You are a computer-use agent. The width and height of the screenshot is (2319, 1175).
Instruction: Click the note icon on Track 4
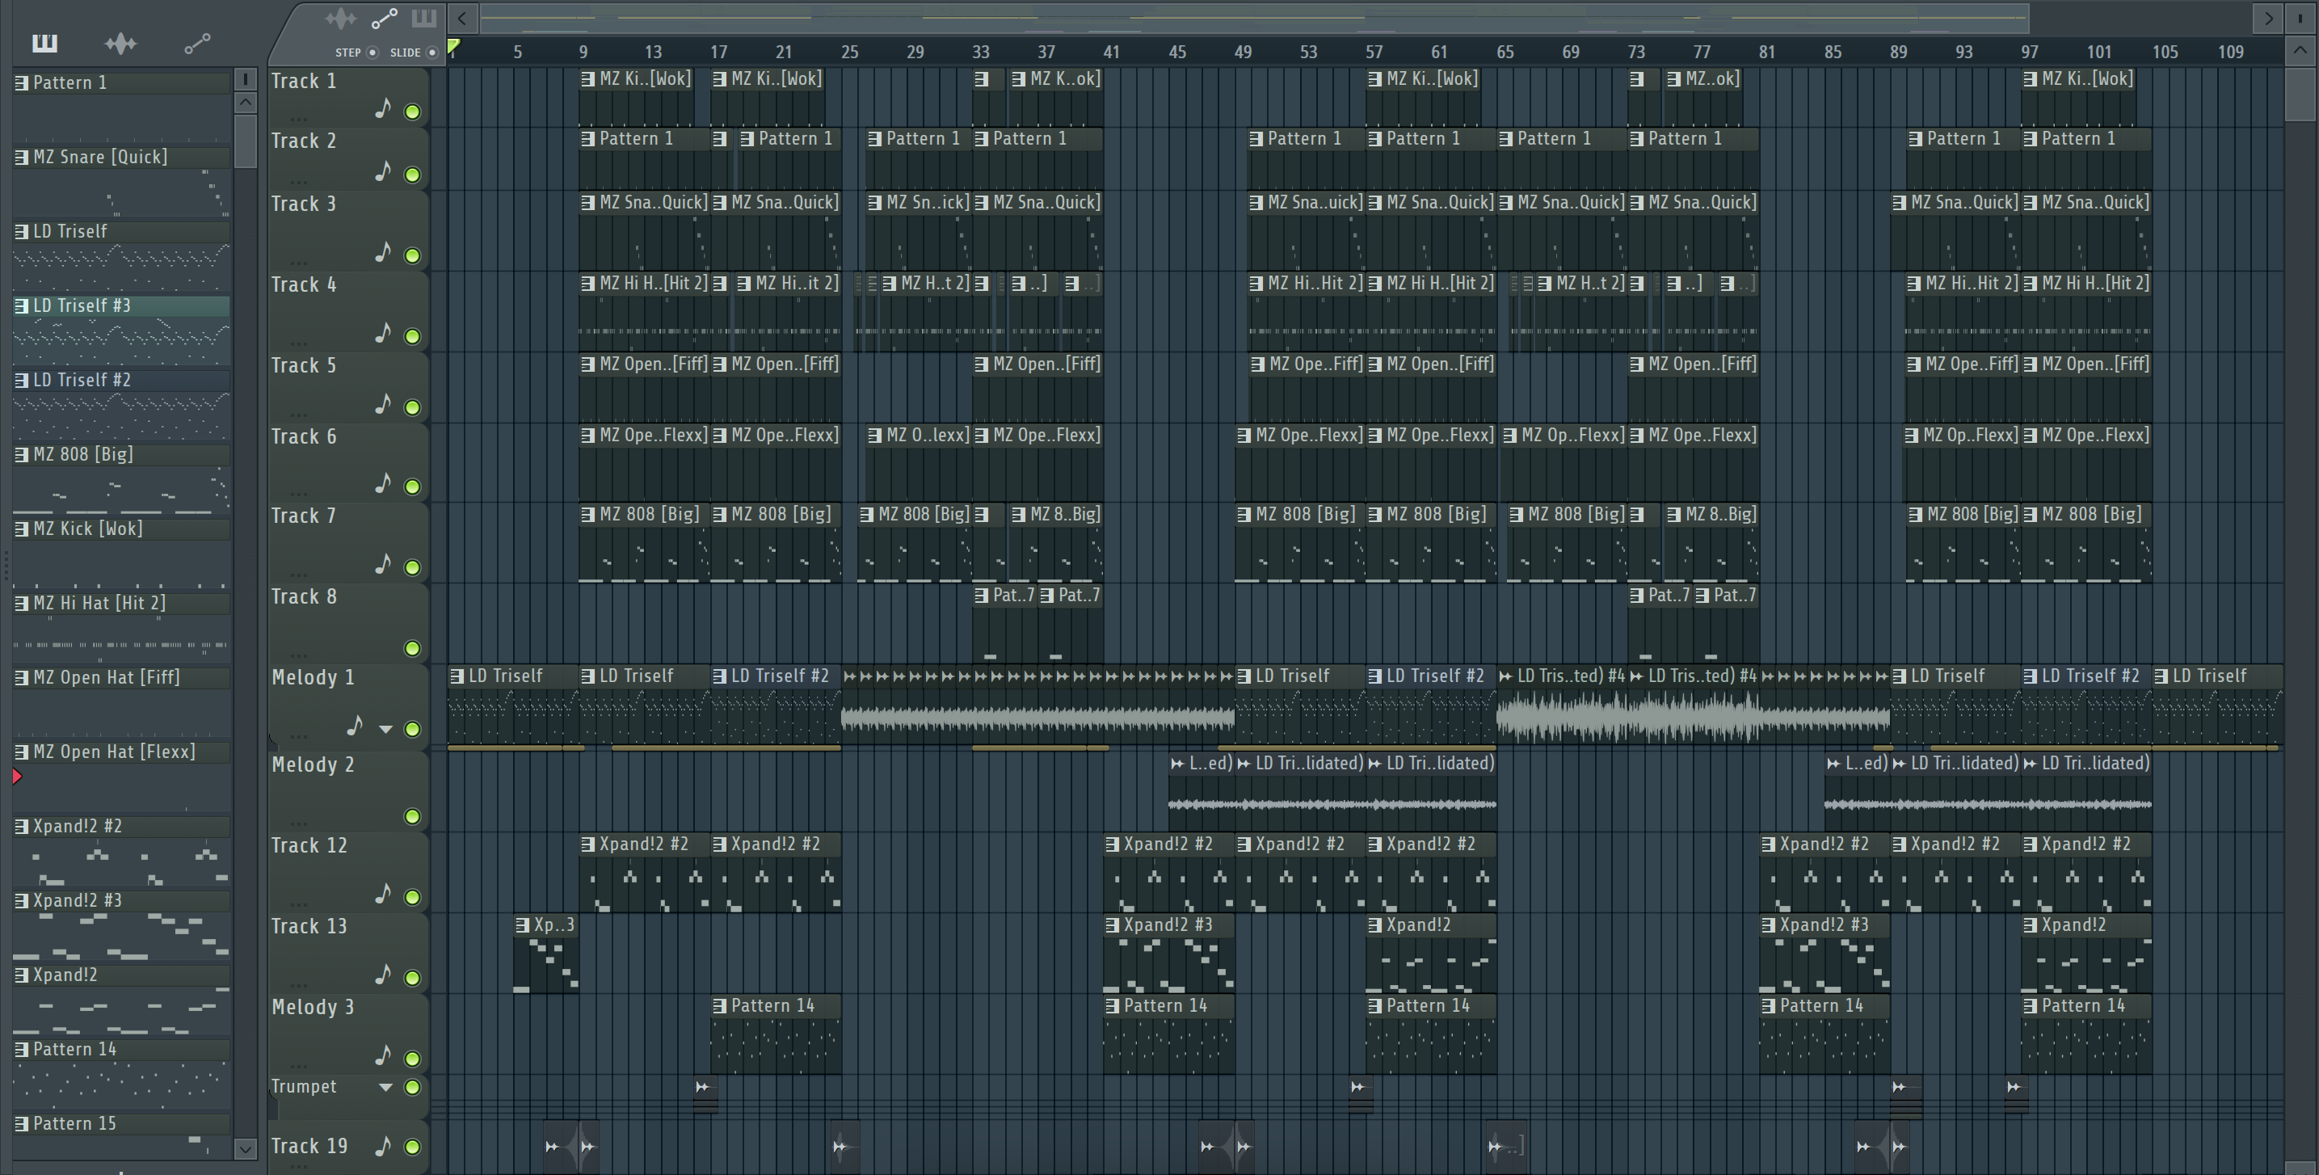click(384, 333)
